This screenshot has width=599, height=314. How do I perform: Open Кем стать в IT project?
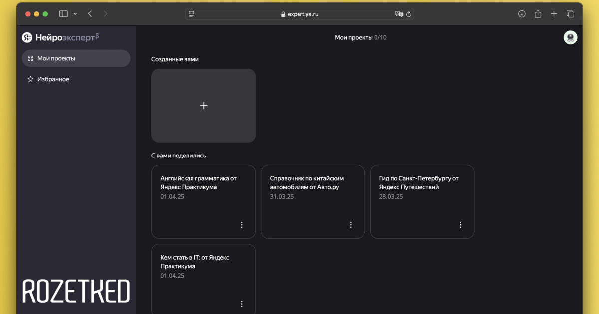[204, 279]
